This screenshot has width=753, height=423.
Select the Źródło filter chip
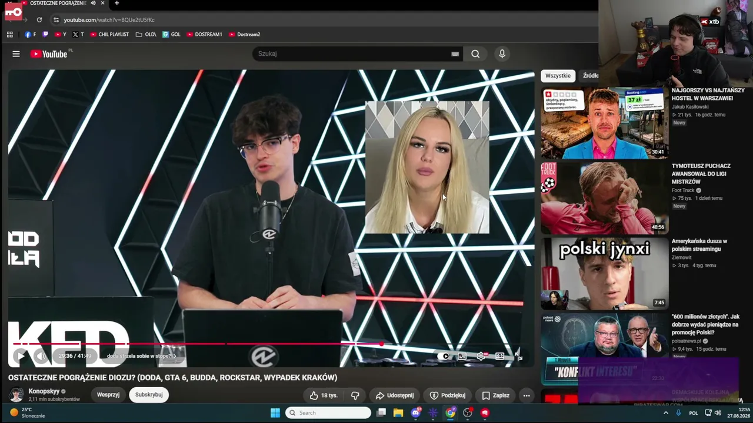pos(590,76)
